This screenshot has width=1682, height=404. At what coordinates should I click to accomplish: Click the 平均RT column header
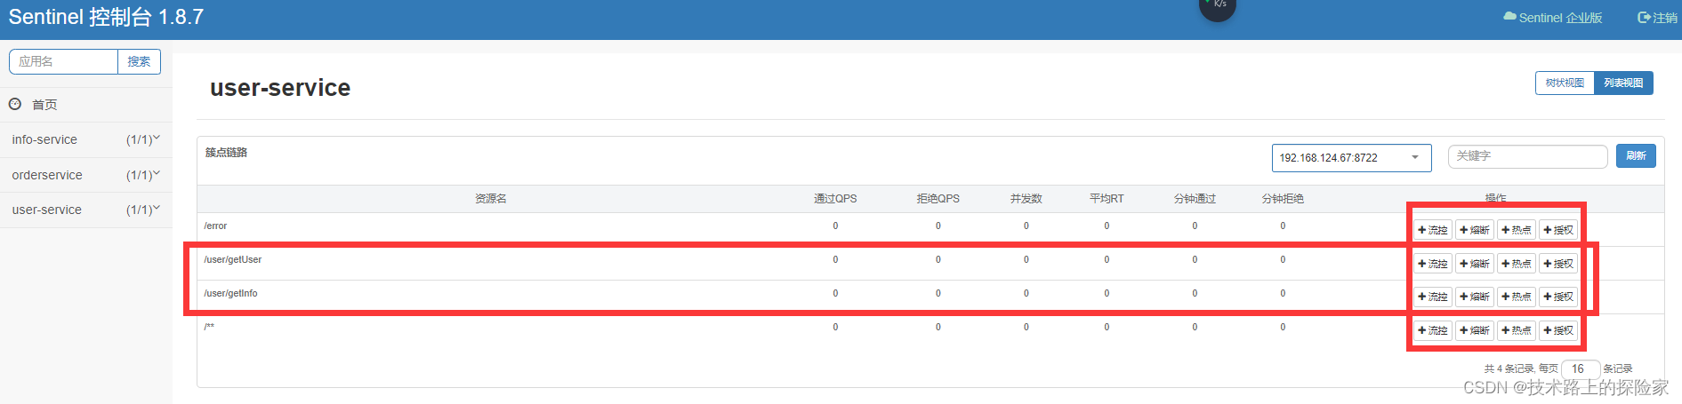click(1107, 199)
